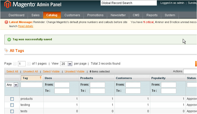The width and height of the screenshot is (197, 114).
Task: Go to previous page arrow
Action: (15, 64)
